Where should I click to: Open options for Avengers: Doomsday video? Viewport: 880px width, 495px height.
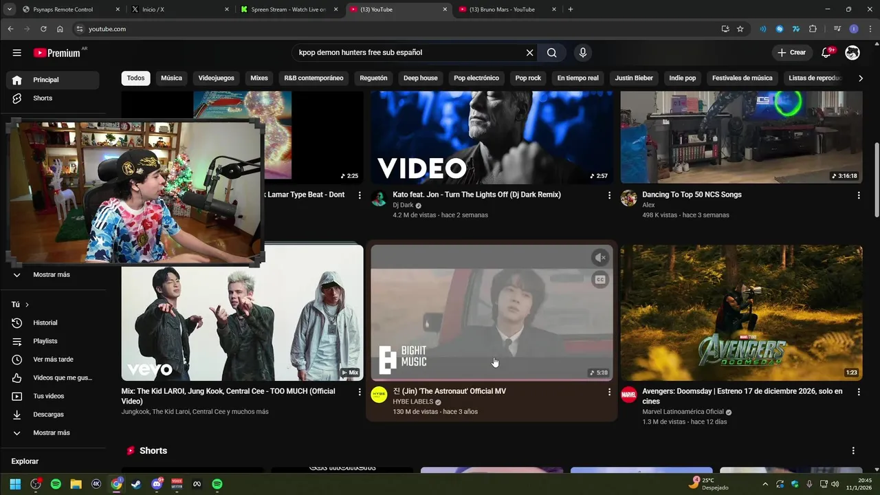click(x=859, y=392)
